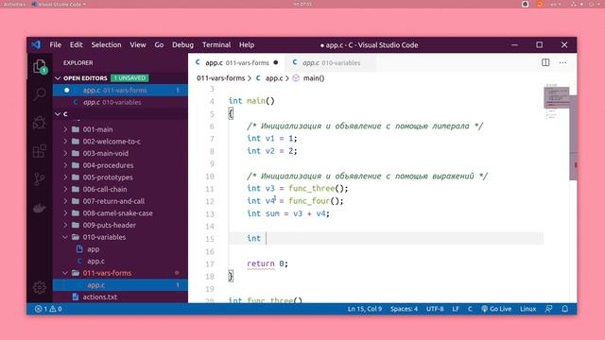Image resolution: width=605 pixels, height=340 pixels.
Task: Click the VS Code logo icon
Action: pyautogui.click(x=36, y=44)
